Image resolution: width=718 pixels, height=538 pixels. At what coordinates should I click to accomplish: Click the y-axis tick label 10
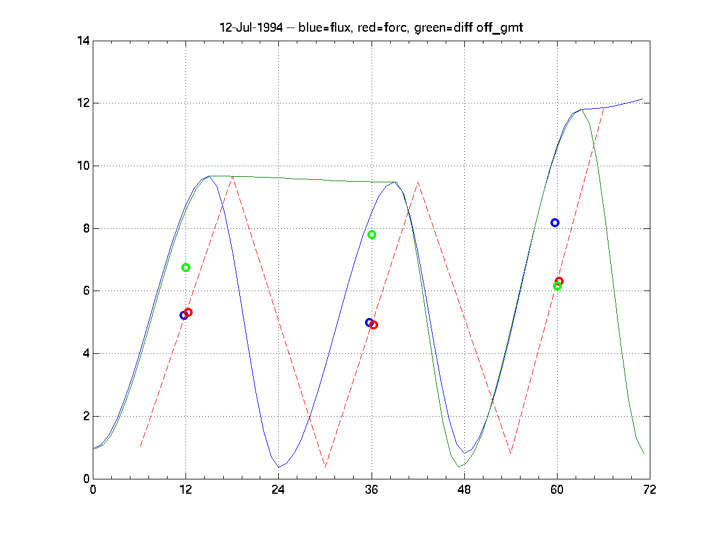[x=82, y=166]
